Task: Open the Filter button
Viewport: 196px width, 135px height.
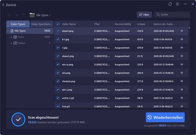Action: (x=144, y=15)
